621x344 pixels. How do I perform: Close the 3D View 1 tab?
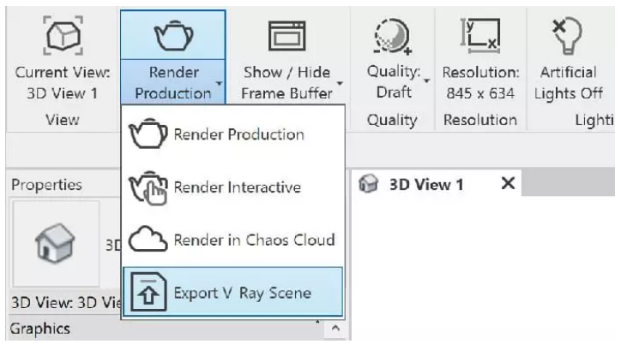[x=507, y=184]
